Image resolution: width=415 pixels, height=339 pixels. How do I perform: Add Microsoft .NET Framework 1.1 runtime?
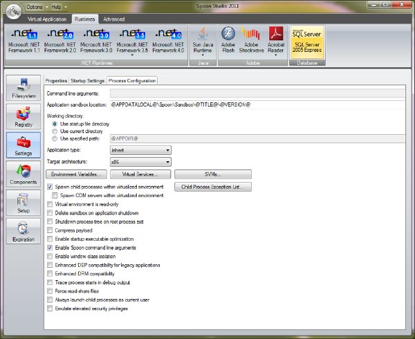tap(24, 41)
